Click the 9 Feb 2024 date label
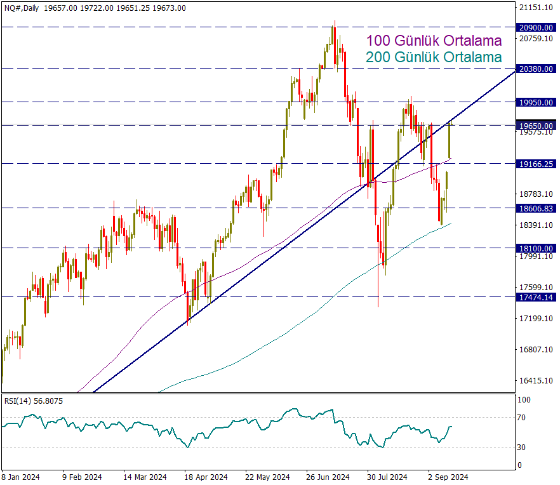Image resolution: width=560 pixels, height=485 pixels. (x=82, y=477)
